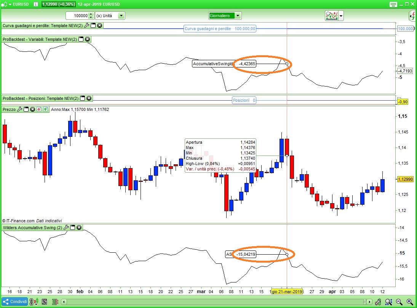417x308 pixels.
Task: Click the AccumulativeSwingId value -4,42365
Action: 247,64
